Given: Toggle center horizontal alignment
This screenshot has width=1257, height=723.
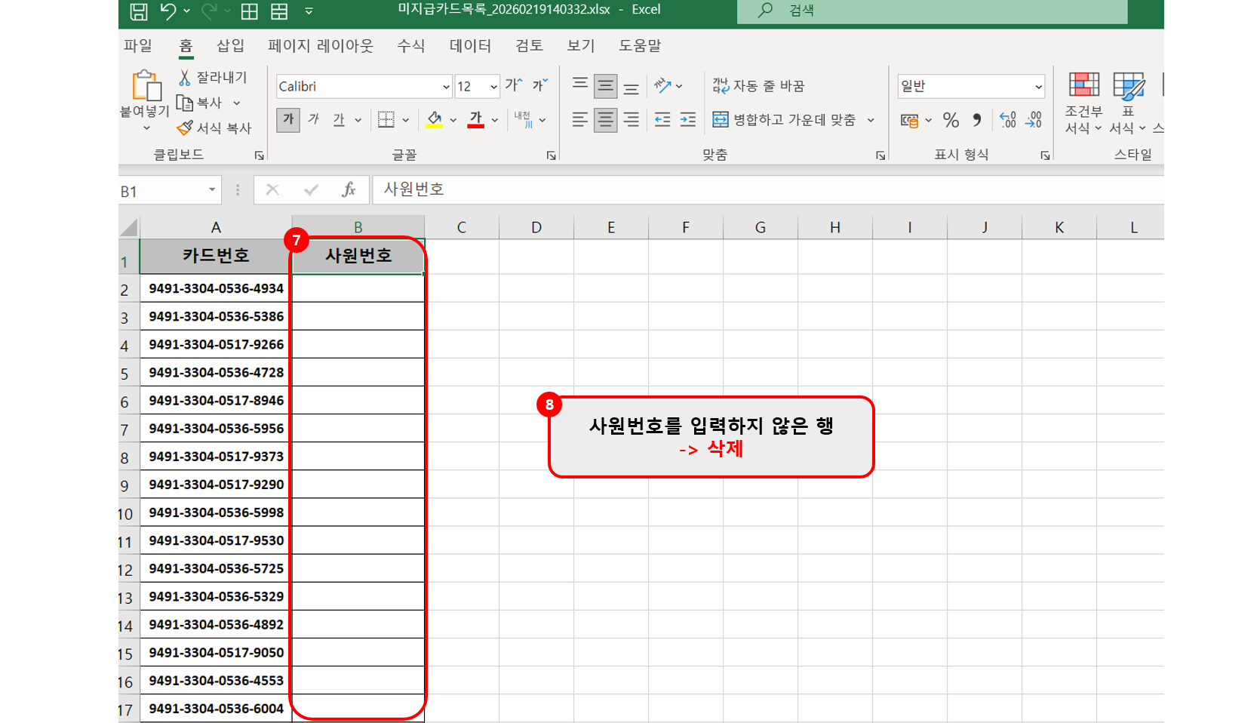Looking at the screenshot, I should coord(605,120).
